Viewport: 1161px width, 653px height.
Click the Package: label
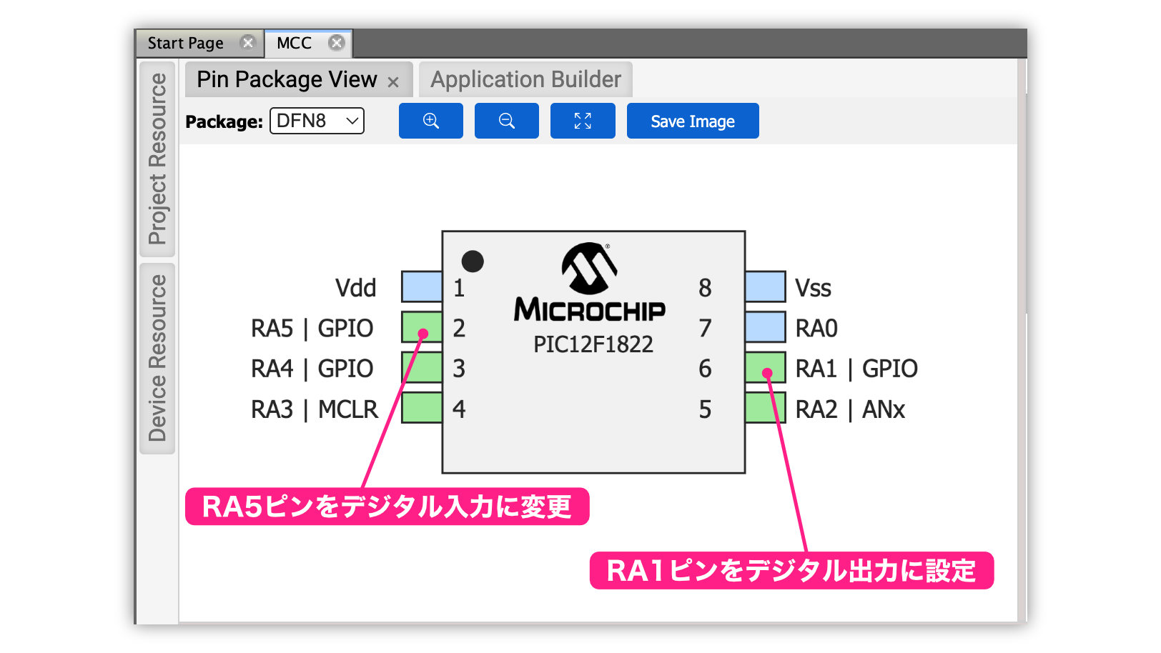[224, 122]
